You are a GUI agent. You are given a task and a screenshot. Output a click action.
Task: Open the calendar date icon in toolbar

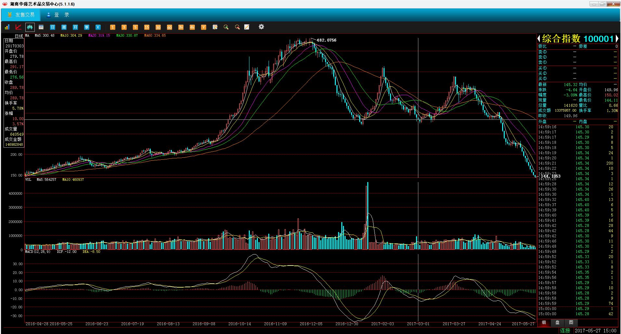click(41, 27)
